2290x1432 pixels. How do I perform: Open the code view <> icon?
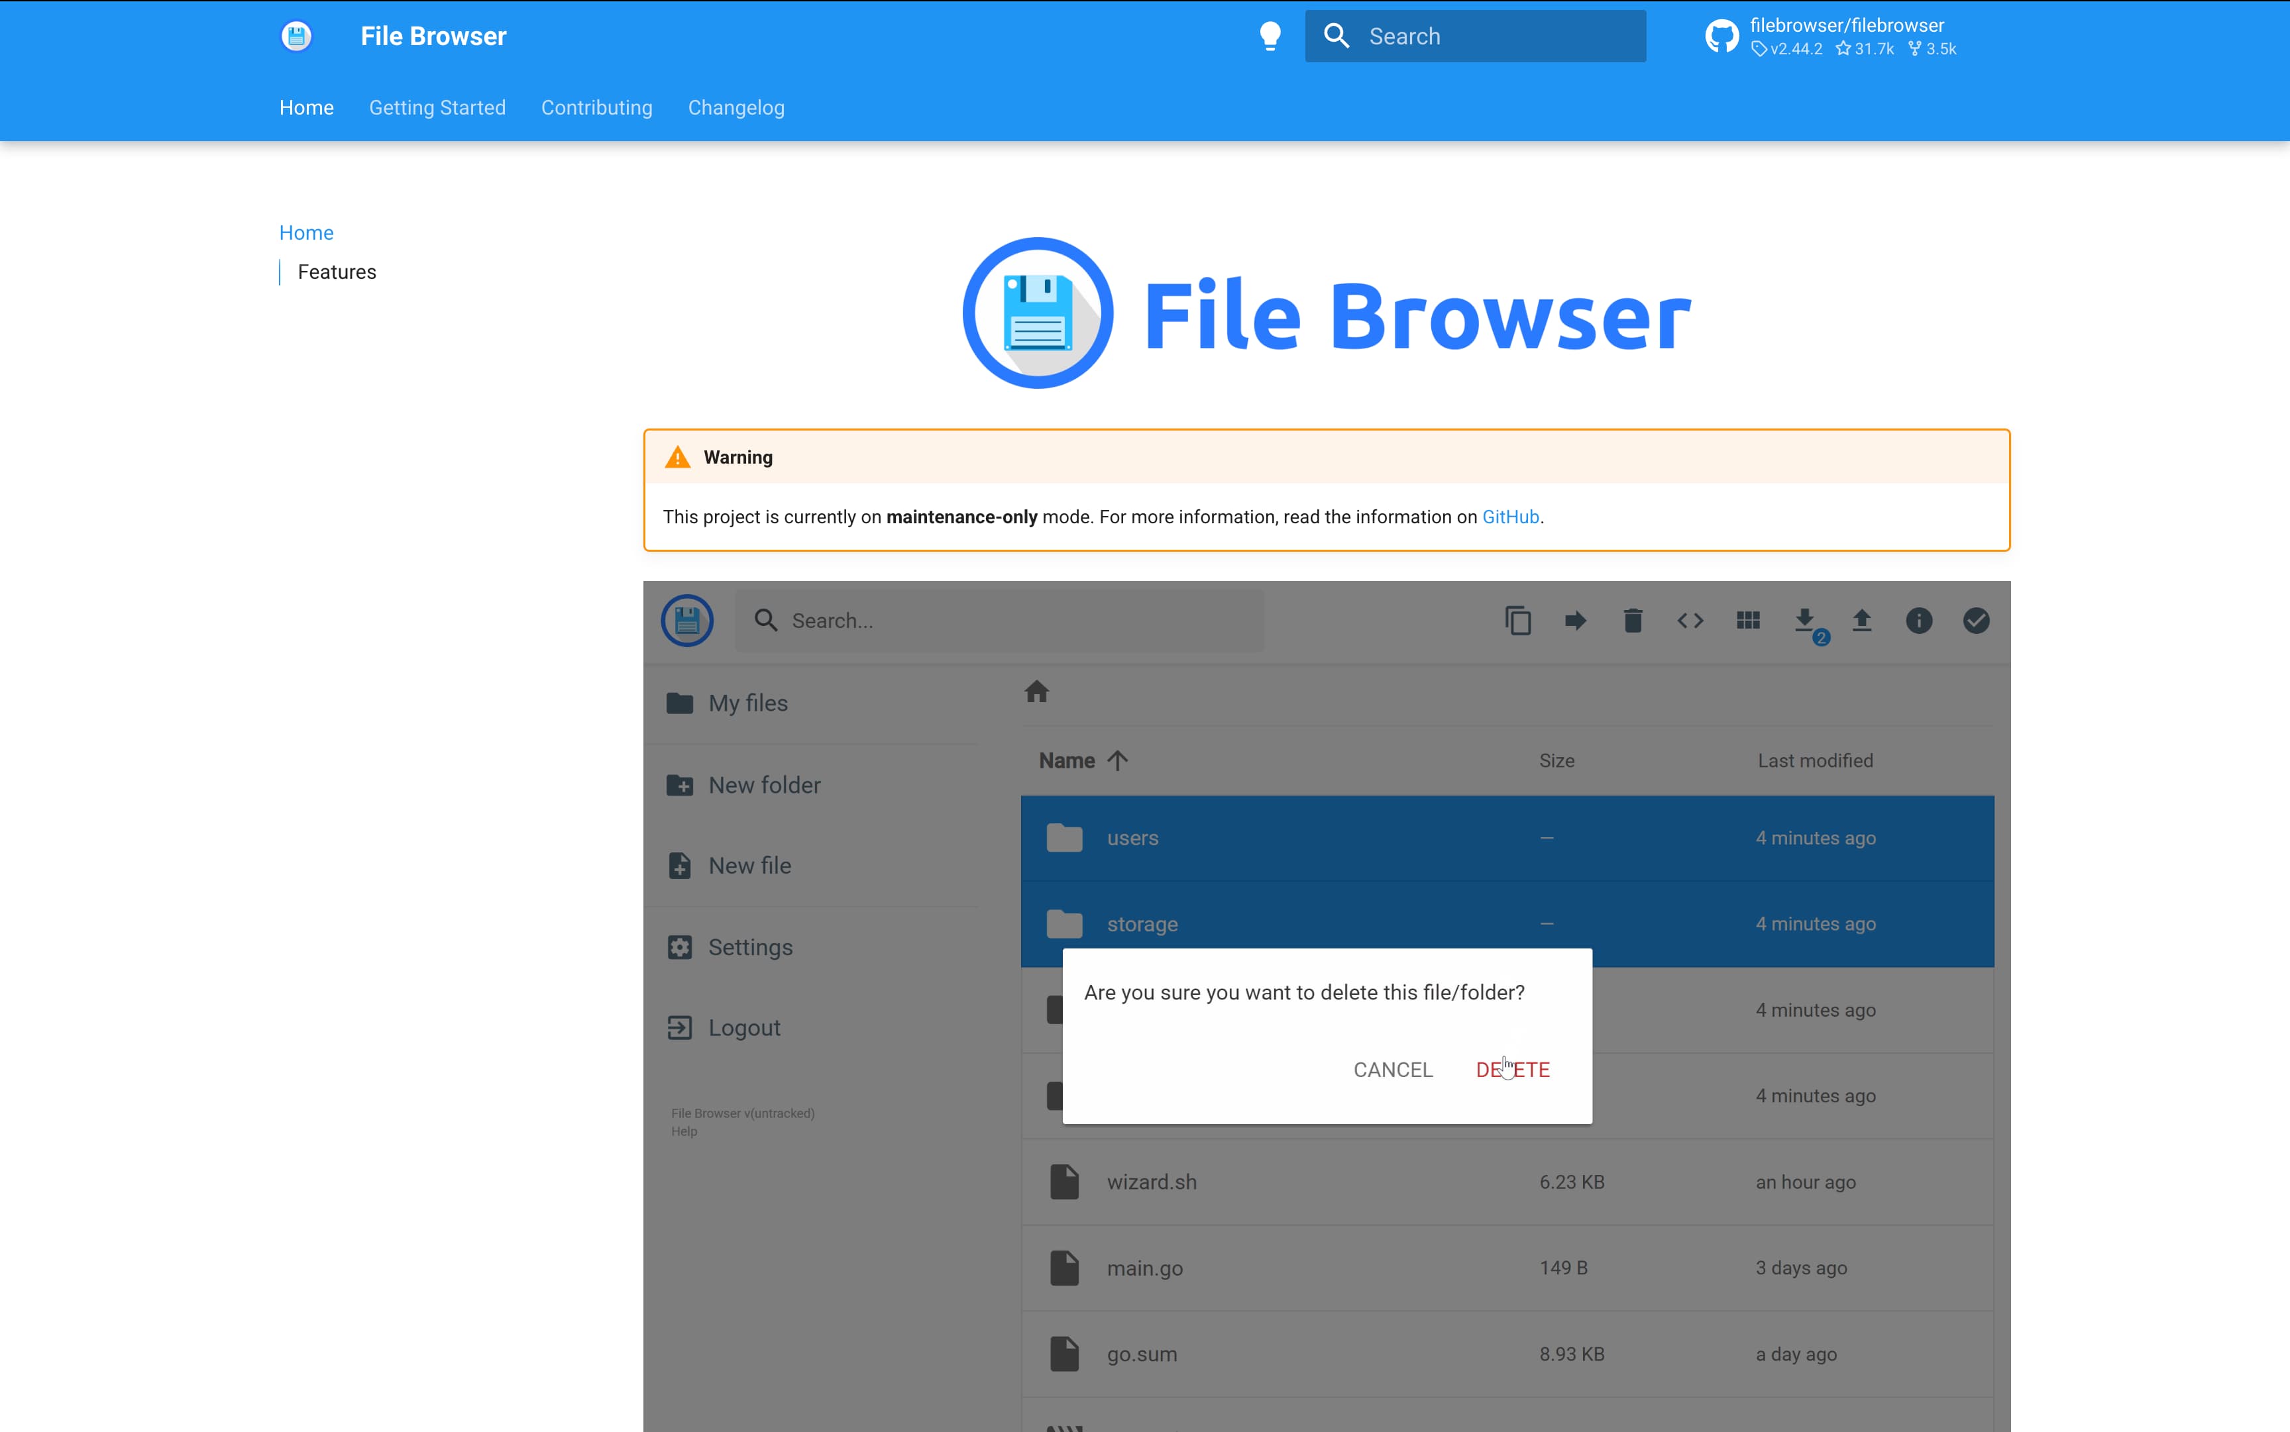(1690, 621)
